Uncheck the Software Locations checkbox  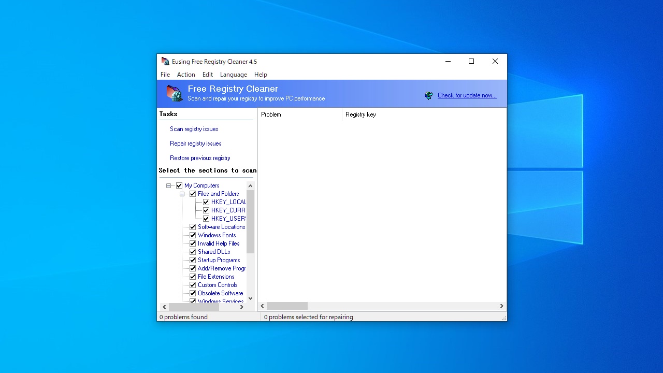(193, 227)
